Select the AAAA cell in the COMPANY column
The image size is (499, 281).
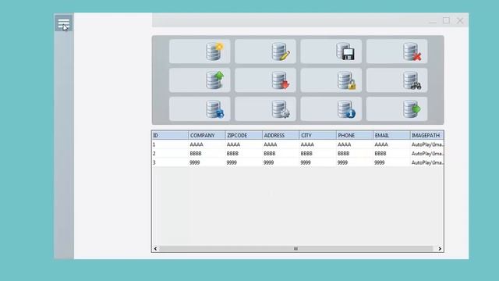point(207,144)
